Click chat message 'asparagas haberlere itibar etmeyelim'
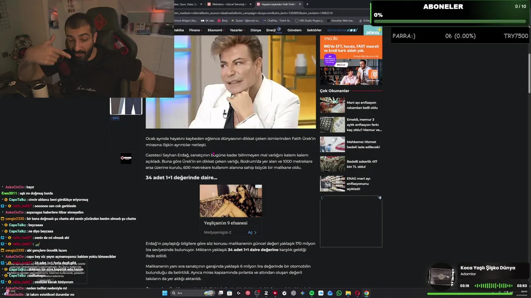 (x=55, y=212)
